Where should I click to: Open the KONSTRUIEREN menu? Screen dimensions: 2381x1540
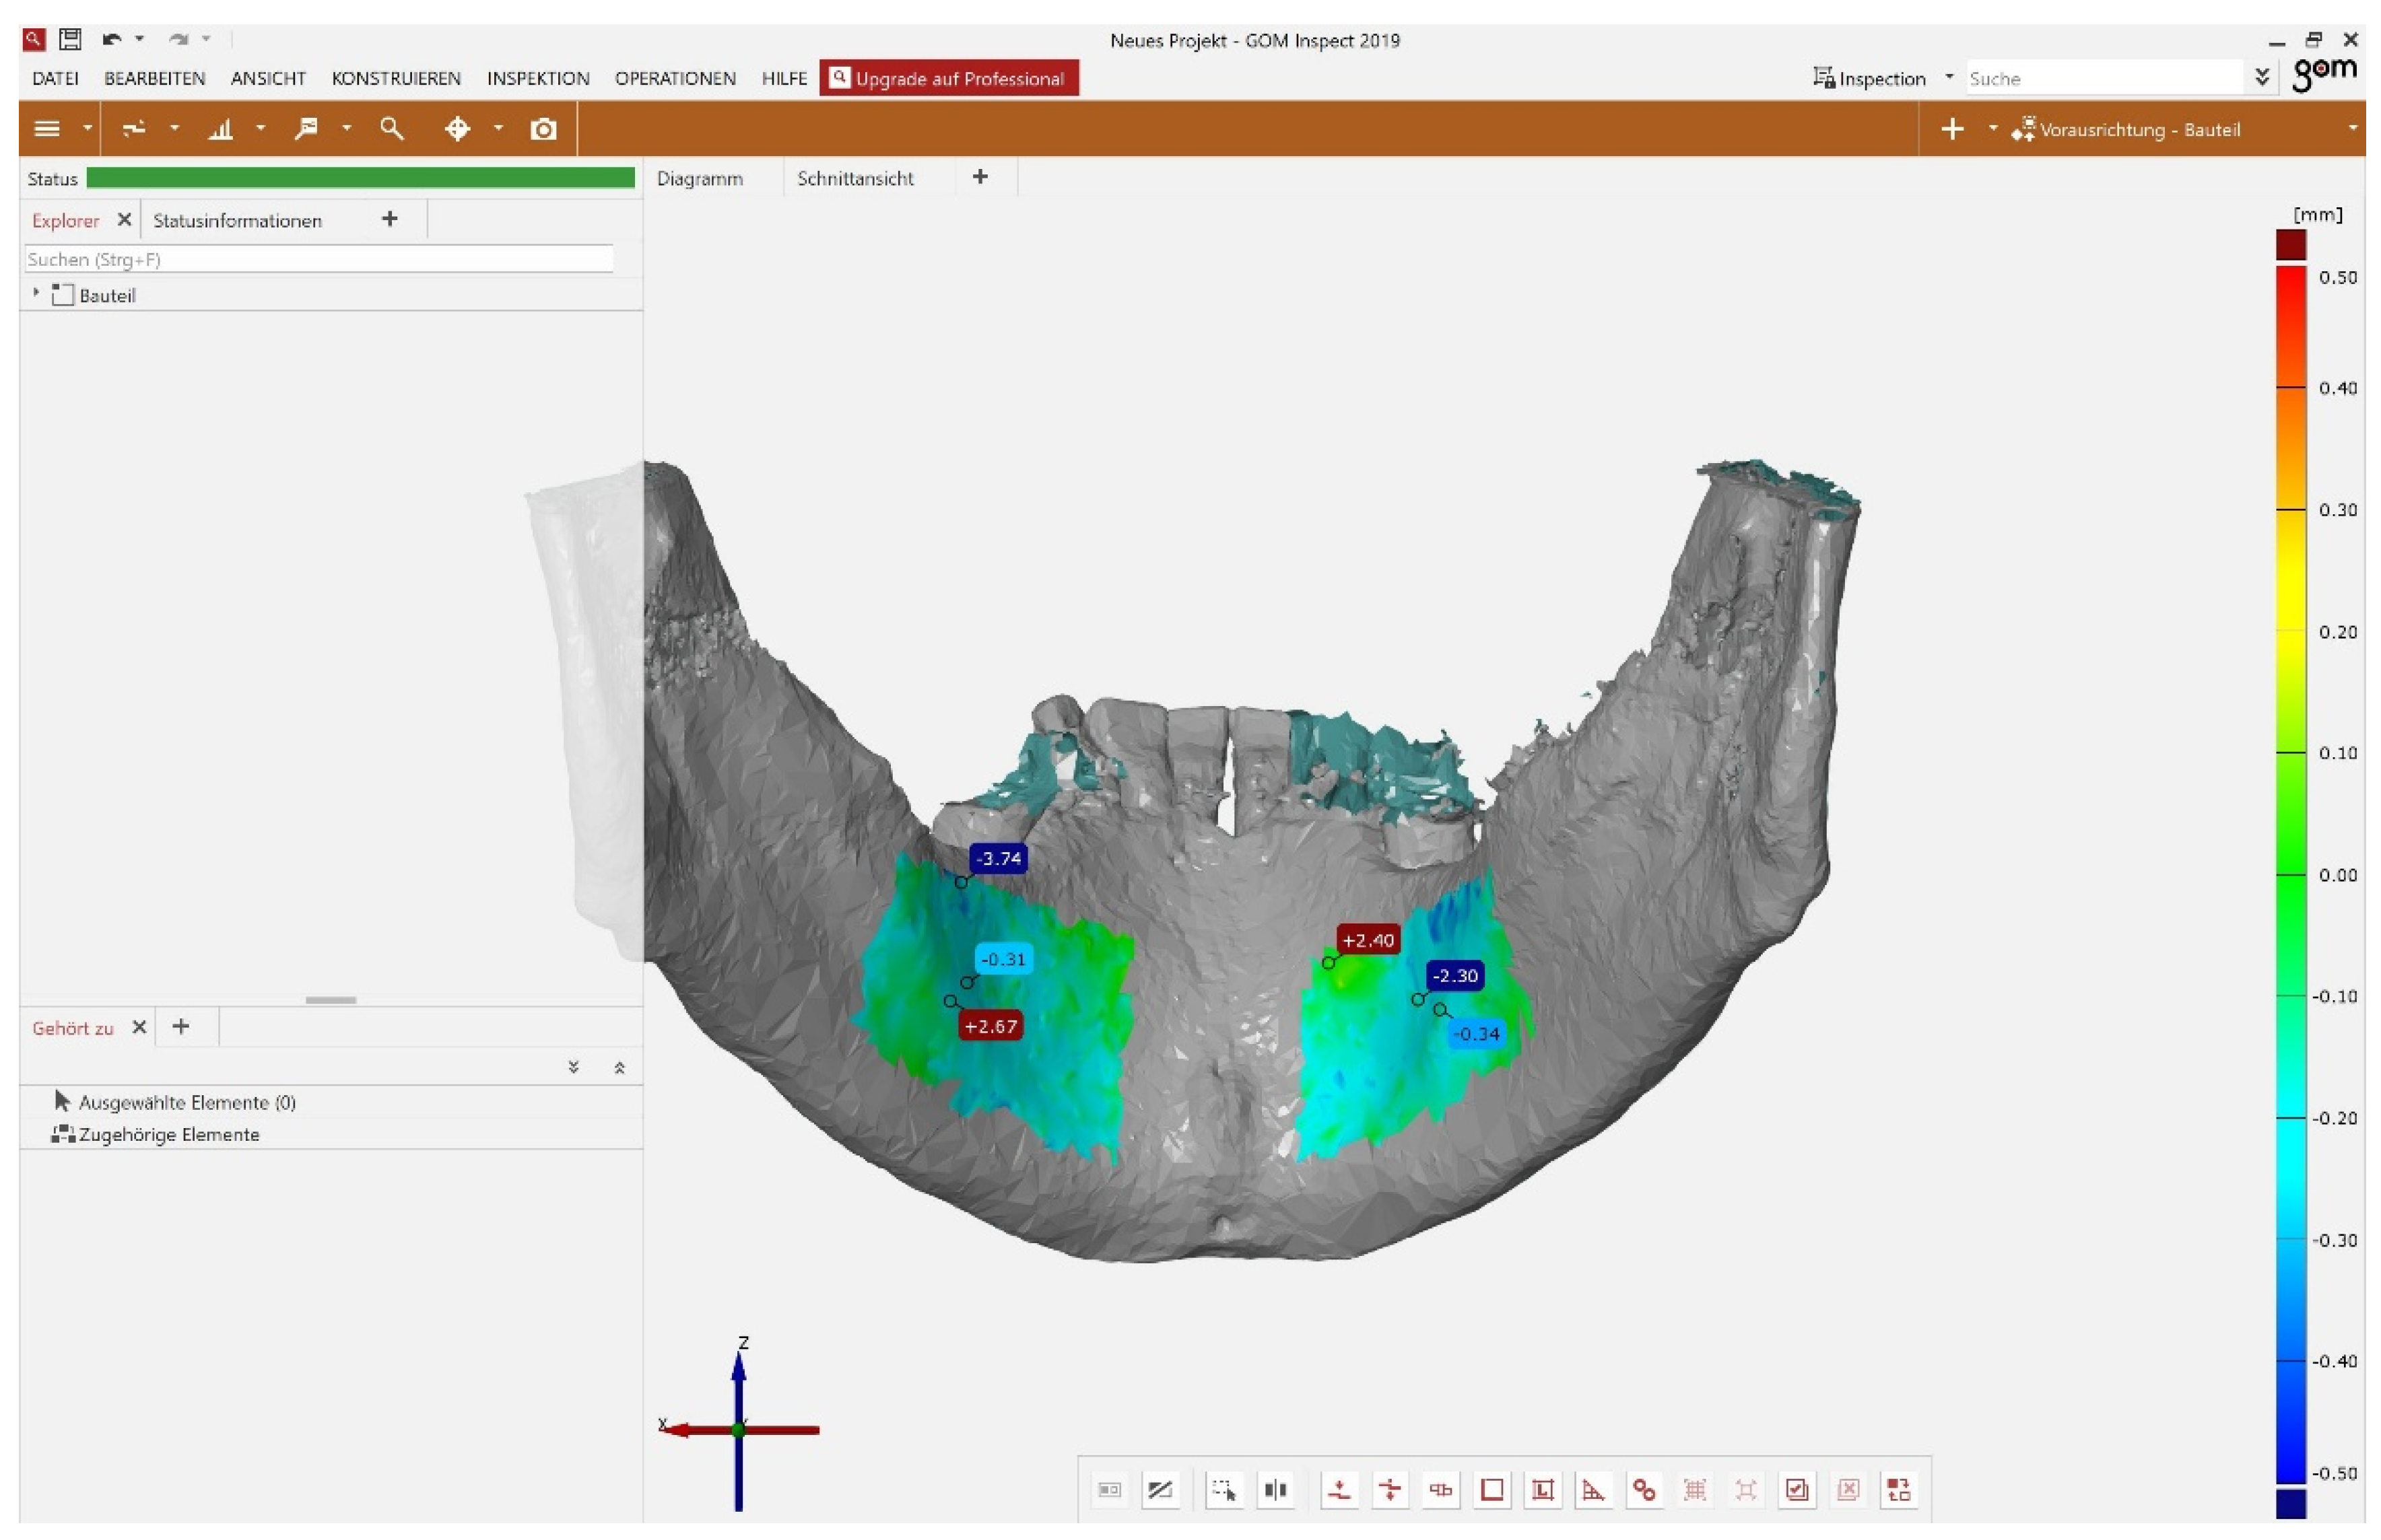click(x=396, y=78)
